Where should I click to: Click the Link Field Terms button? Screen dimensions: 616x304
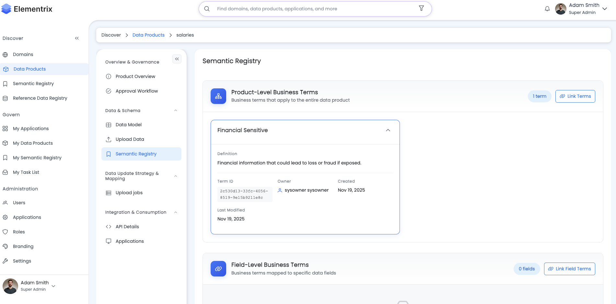(569, 269)
